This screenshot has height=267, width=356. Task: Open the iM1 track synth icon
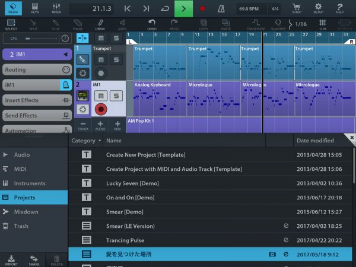point(82,96)
